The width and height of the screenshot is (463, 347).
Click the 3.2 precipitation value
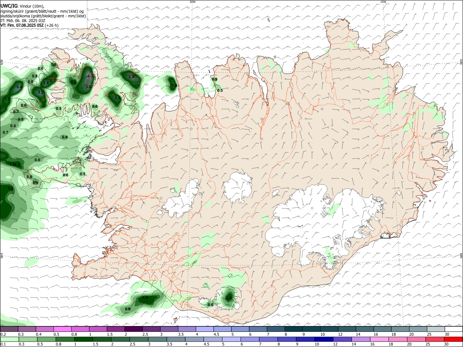[41, 92]
